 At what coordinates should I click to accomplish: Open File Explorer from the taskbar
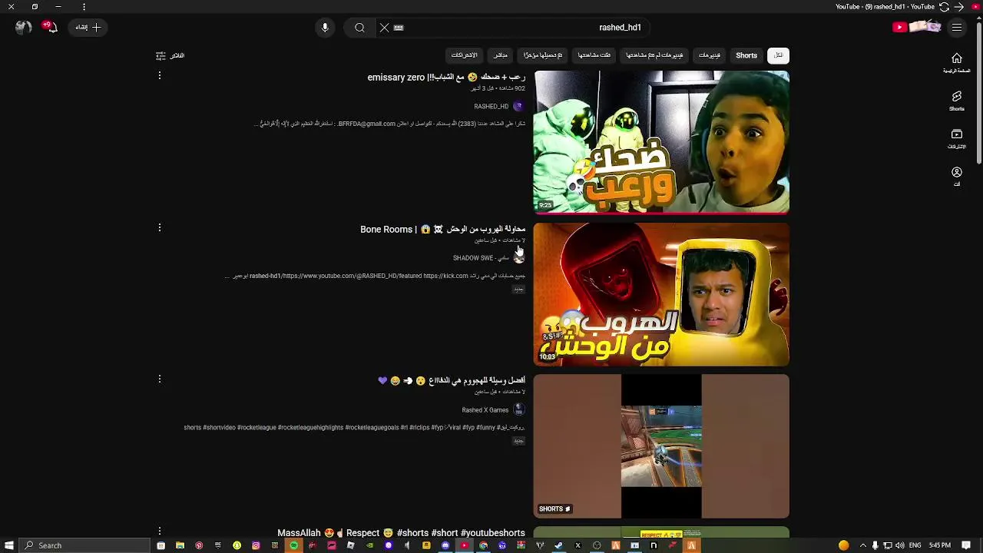[x=180, y=545]
